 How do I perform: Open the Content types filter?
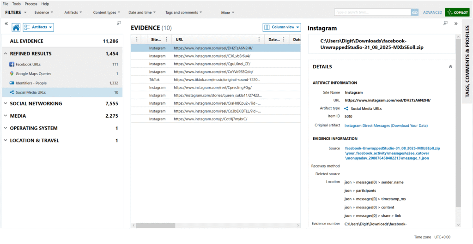(107, 12)
